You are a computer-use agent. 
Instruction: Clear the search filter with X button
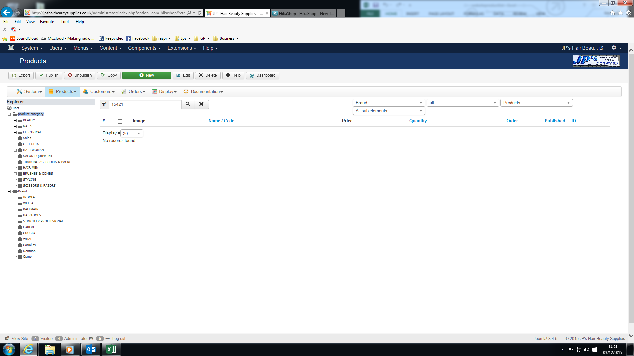tap(201, 104)
